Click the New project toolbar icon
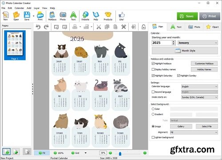 point(5,16)
